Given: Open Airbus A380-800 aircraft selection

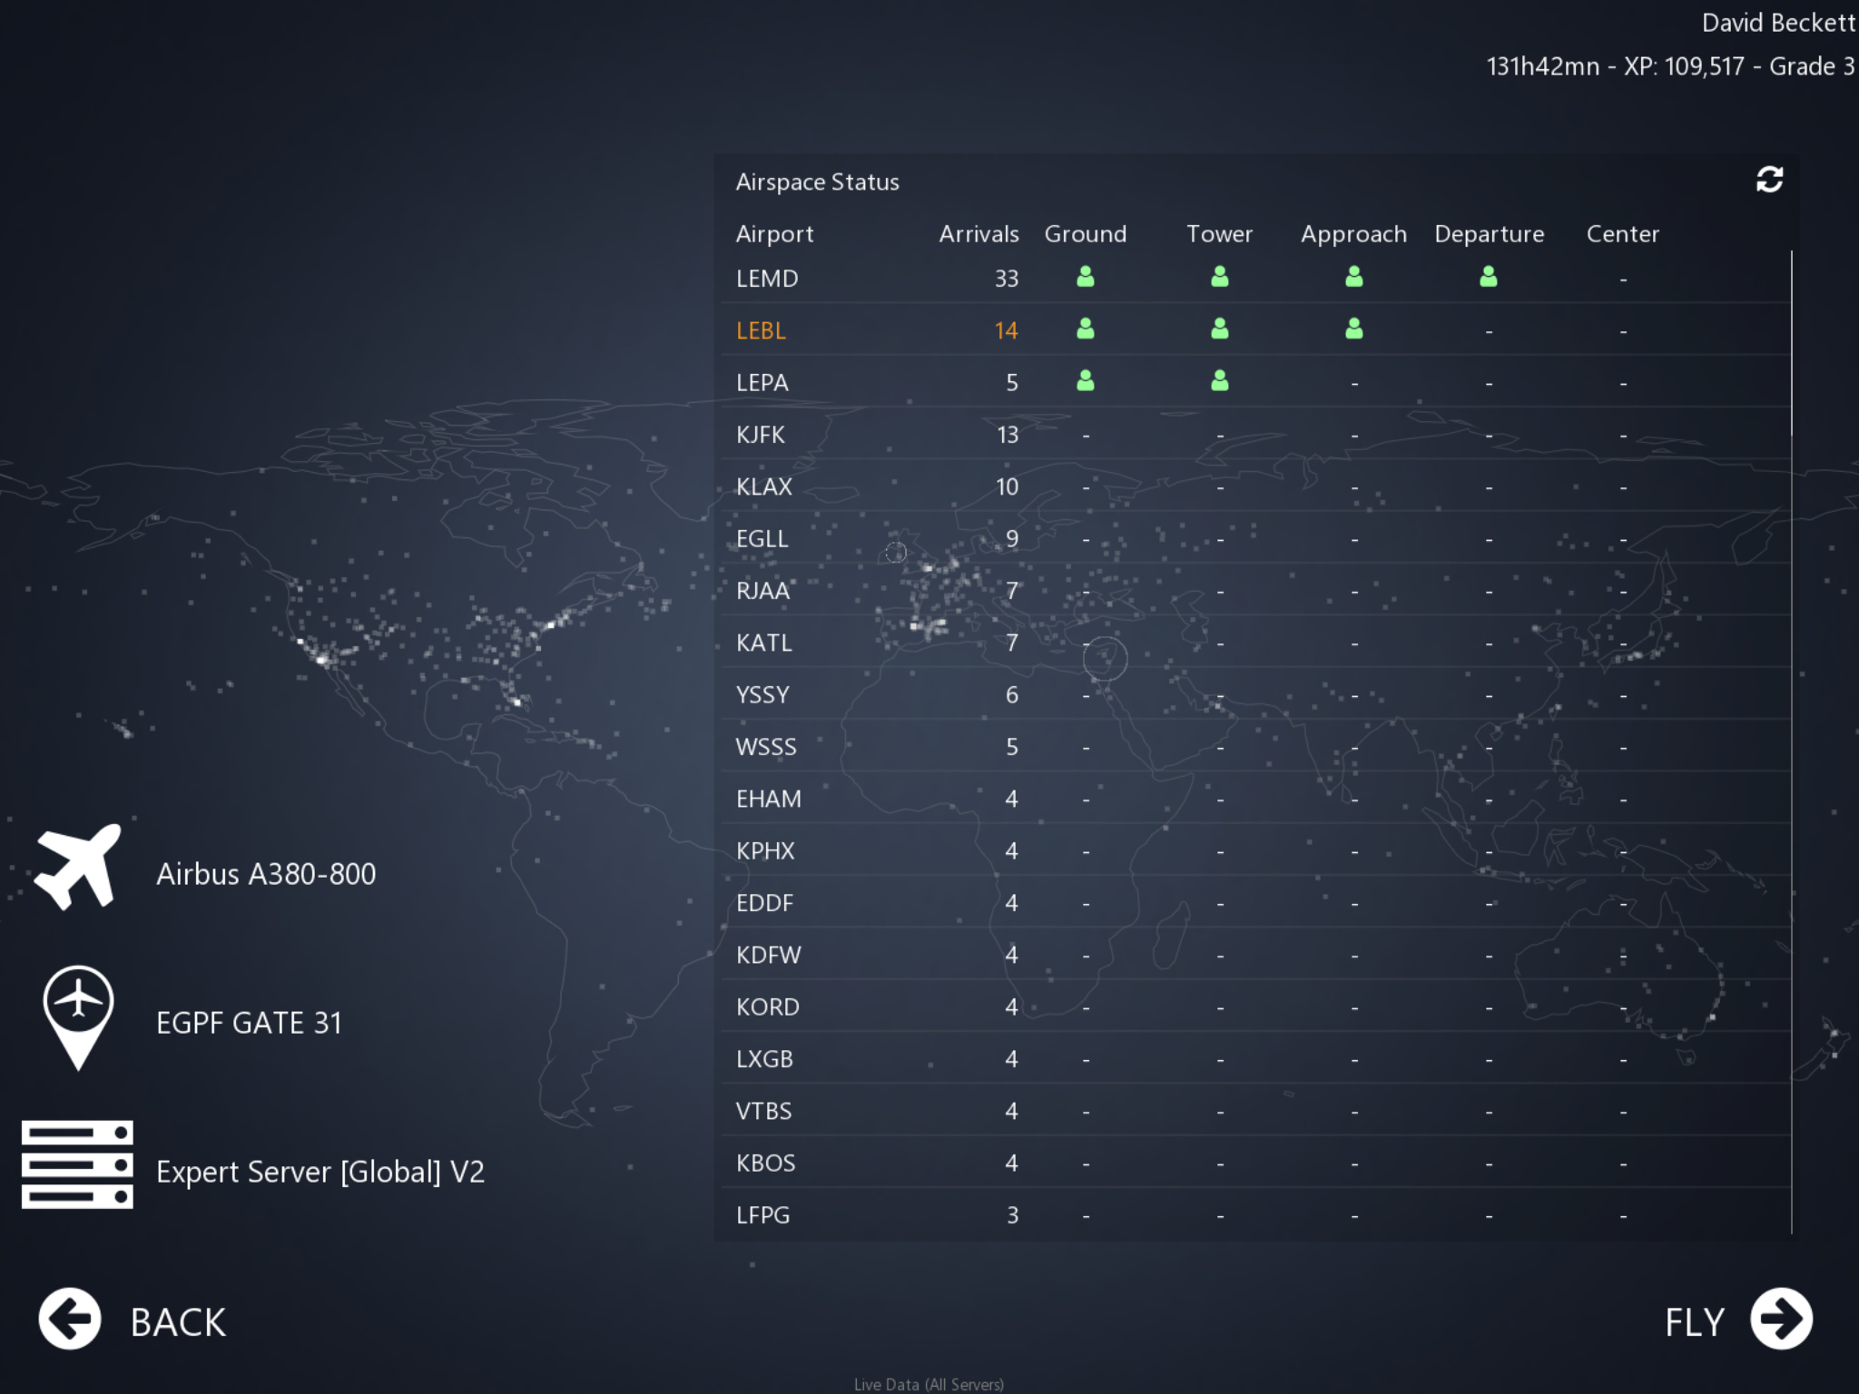Looking at the screenshot, I should pos(266,874).
